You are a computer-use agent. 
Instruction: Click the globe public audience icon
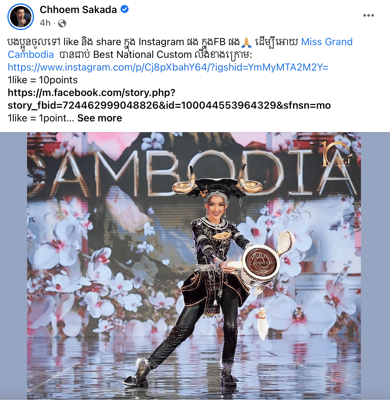click(62, 23)
